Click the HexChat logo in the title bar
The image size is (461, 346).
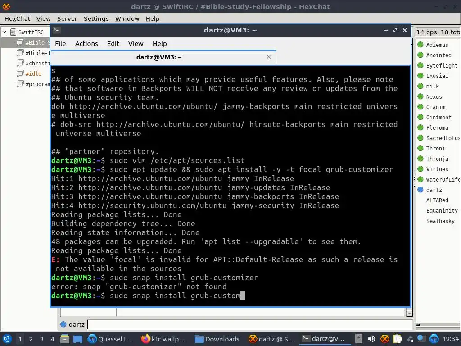pos(6,6)
